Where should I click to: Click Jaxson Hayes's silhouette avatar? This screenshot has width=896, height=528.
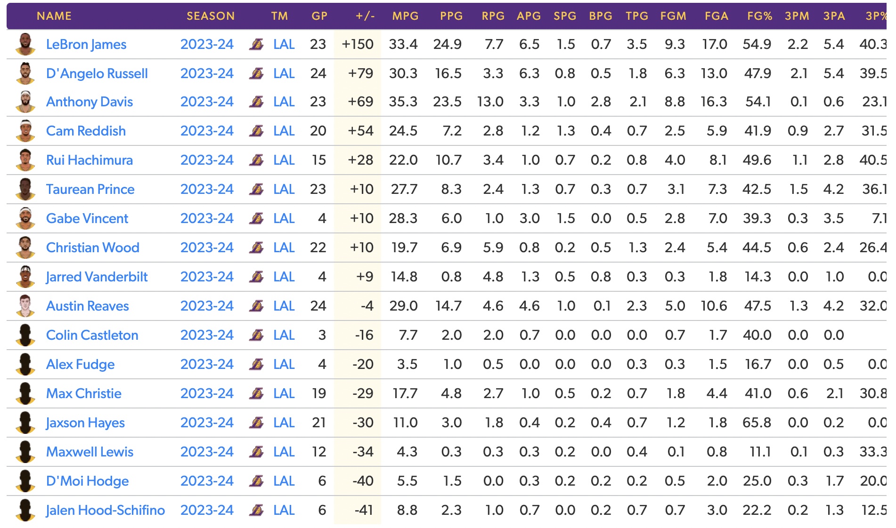click(25, 423)
